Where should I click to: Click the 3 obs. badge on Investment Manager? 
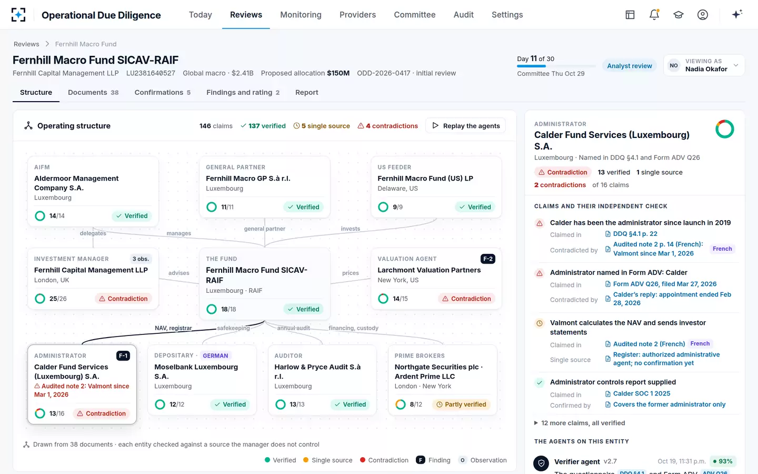coord(141,259)
